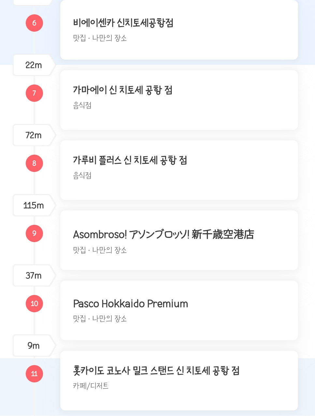Open the Asombroso! 新千歳空港店 place card

tap(179, 240)
